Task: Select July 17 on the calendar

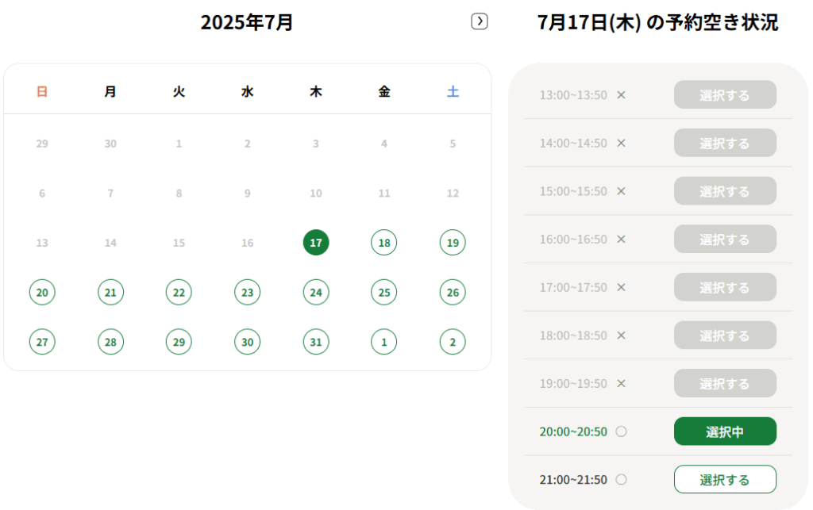Action: [x=316, y=243]
